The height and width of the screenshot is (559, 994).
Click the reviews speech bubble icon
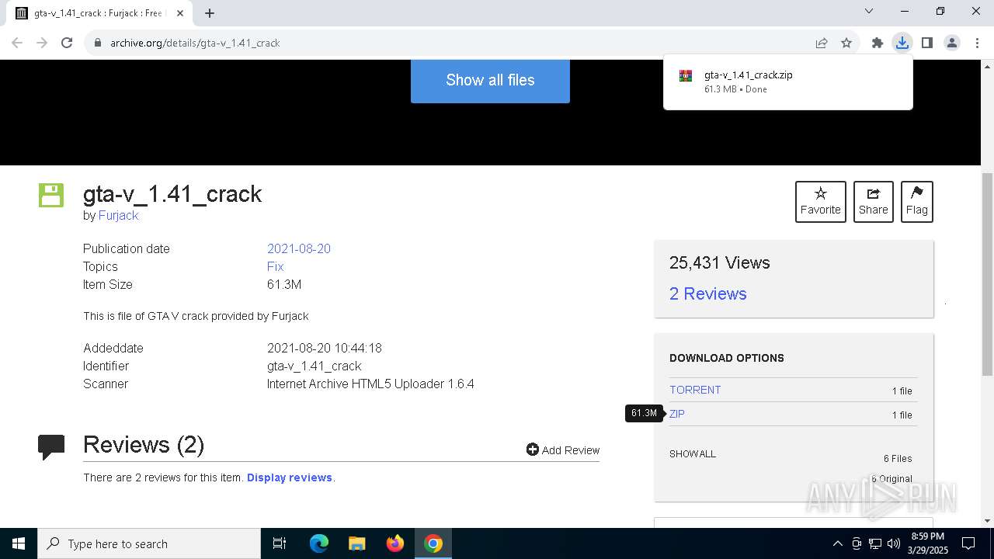tap(51, 447)
